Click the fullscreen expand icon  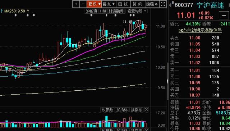tap(163, 4)
